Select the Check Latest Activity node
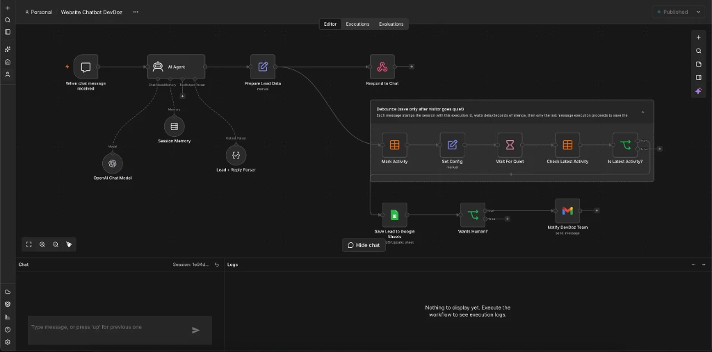Screen dimensions: 712x352 click(x=567, y=145)
